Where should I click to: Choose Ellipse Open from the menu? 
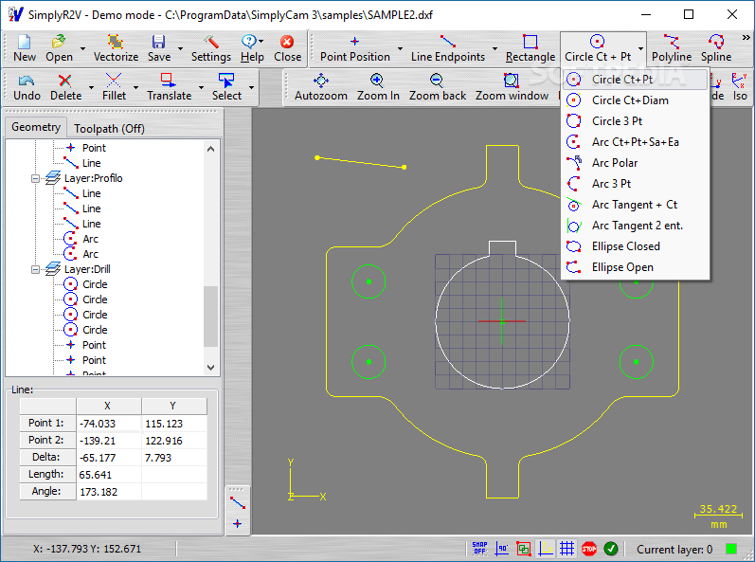tap(636, 267)
